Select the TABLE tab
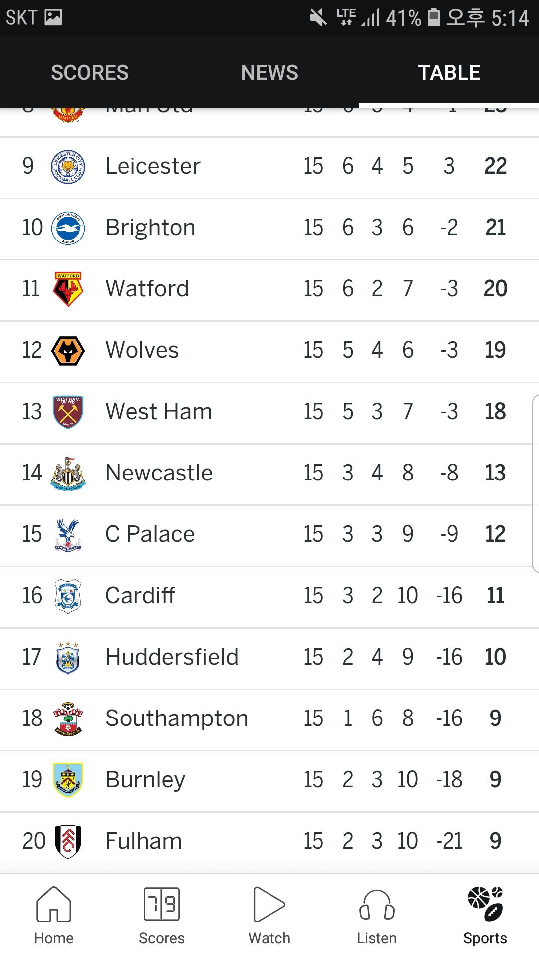The width and height of the screenshot is (539, 958). (x=449, y=72)
